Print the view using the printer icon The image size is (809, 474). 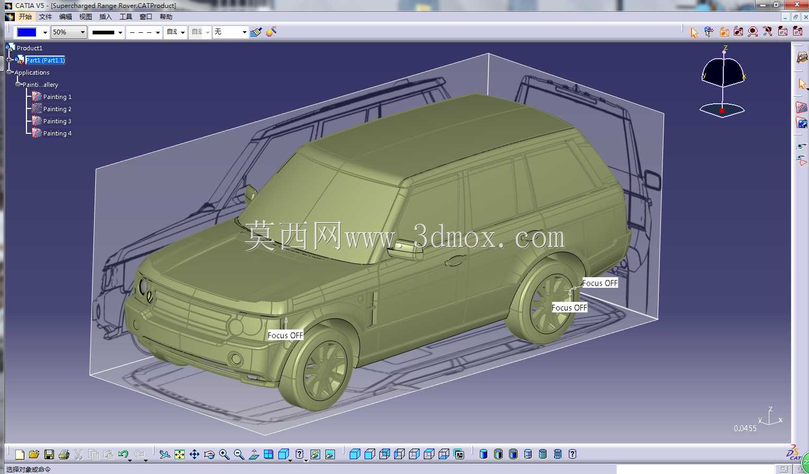tap(64, 454)
